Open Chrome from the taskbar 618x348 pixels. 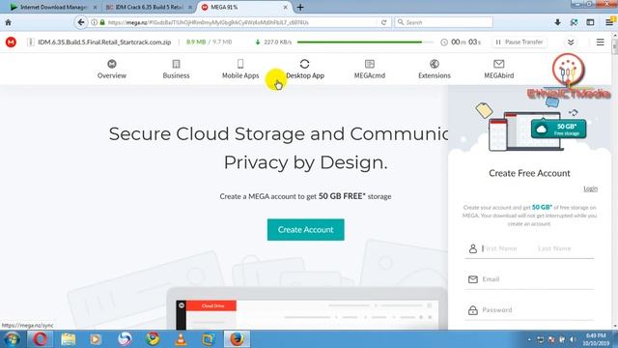pyautogui.click(x=153, y=339)
